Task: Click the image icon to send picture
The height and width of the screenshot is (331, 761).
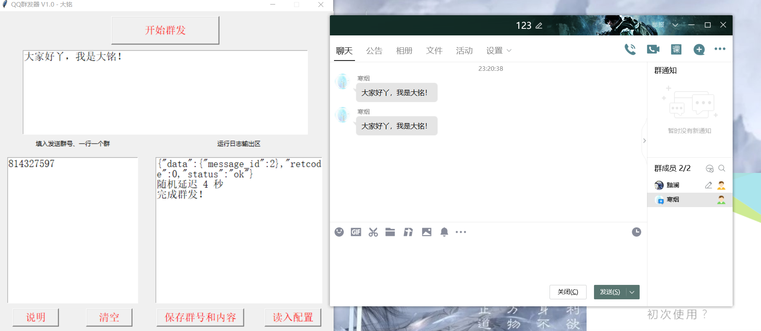Action: tap(427, 232)
